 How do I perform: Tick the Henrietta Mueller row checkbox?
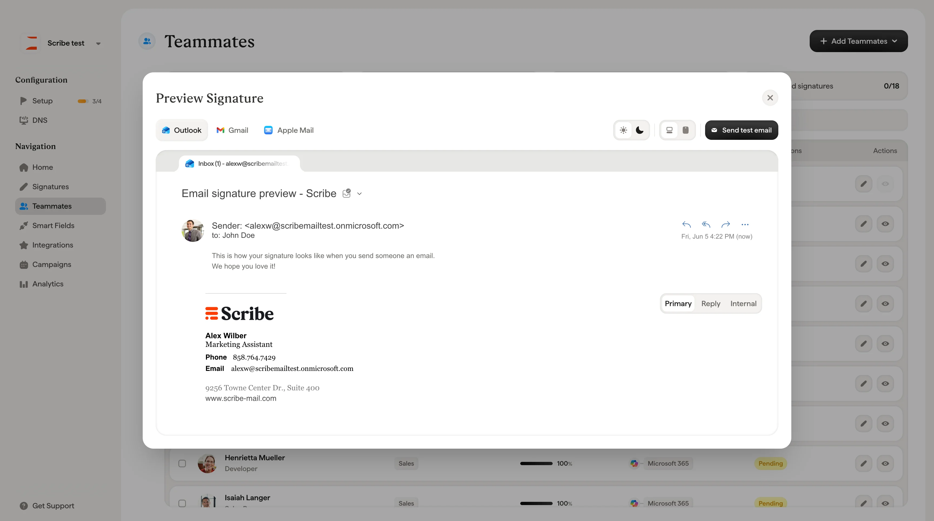coord(182,464)
